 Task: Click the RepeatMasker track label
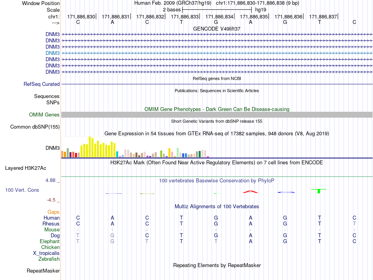43,271
